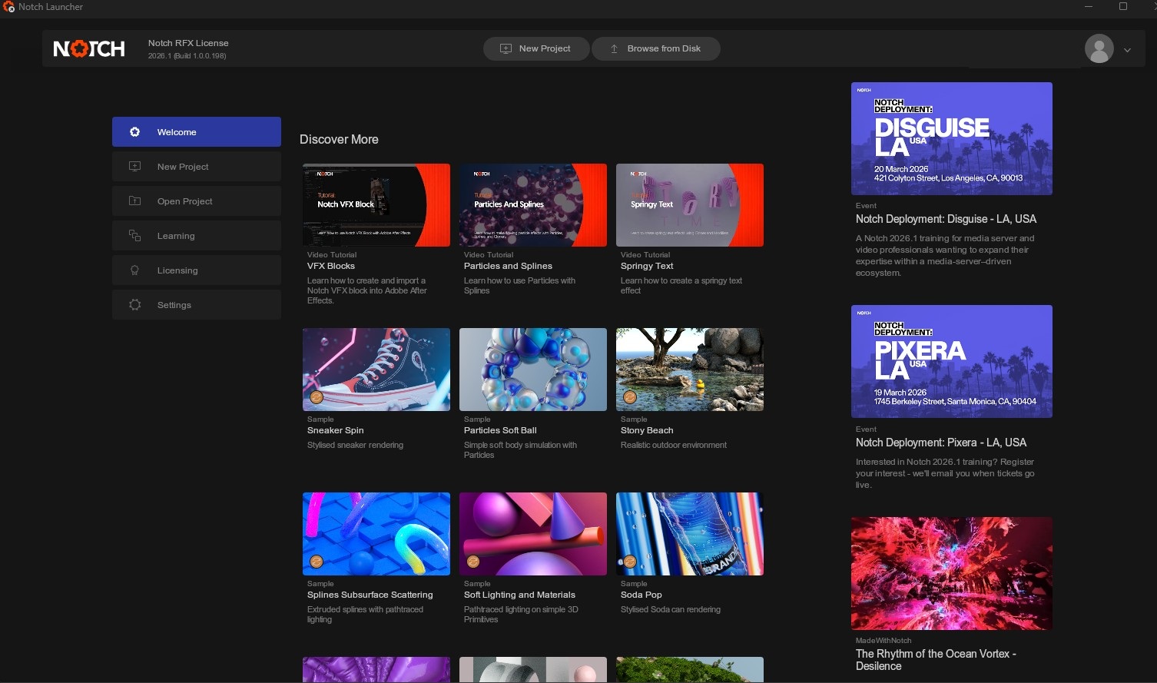The height and width of the screenshot is (683, 1157).
Task: Open the Stony Beach sample thumbnail
Action: point(689,370)
